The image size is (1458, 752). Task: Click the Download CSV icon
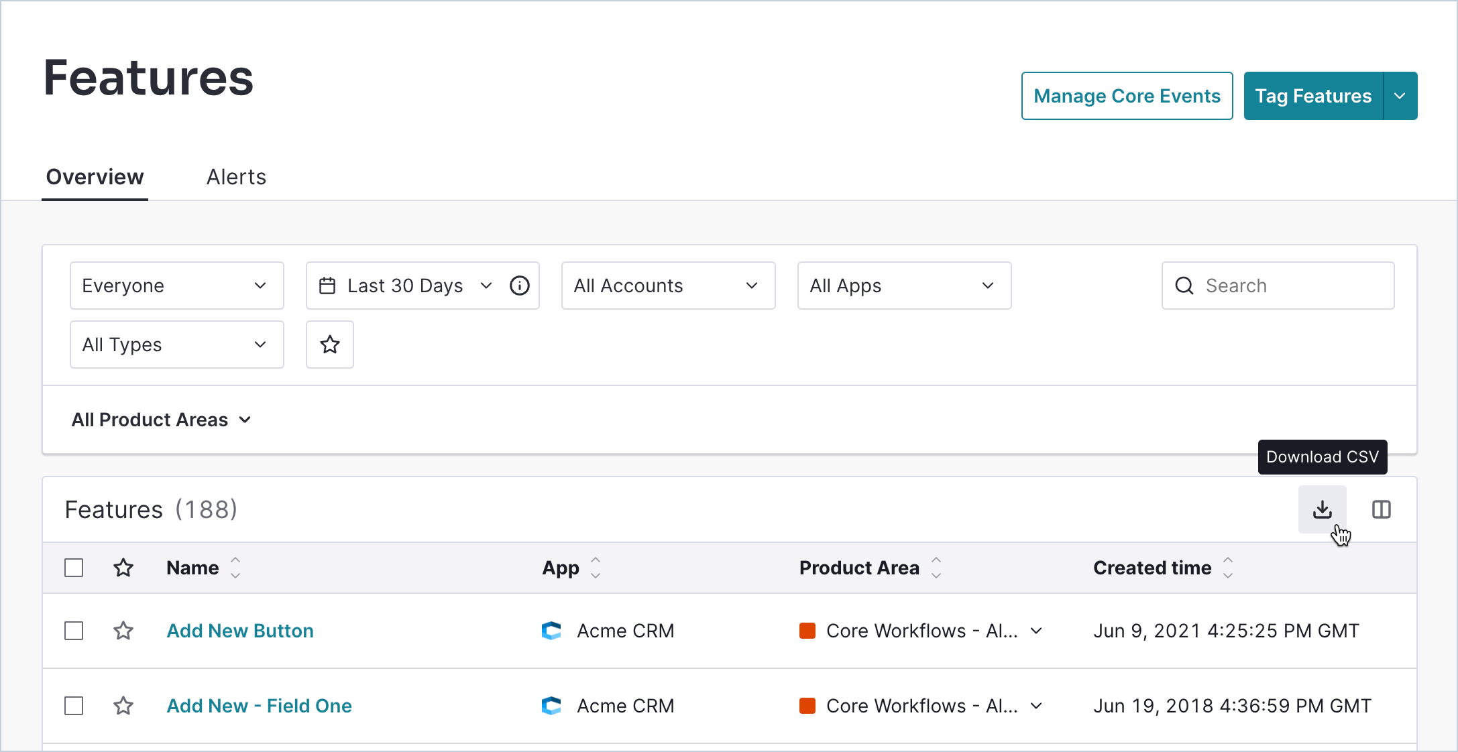pos(1322,509)
